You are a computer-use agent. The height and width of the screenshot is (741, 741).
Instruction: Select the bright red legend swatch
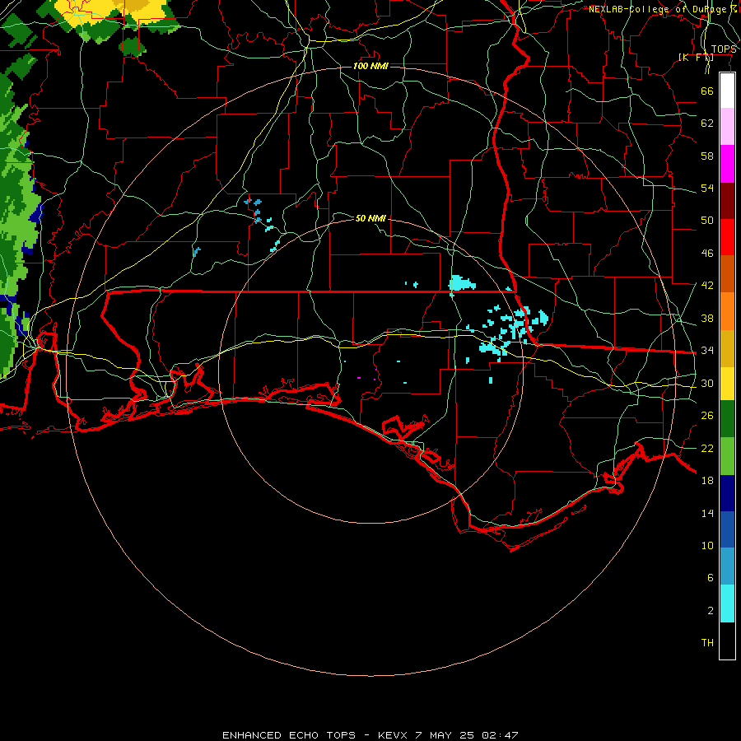click(x=727, y=237)
